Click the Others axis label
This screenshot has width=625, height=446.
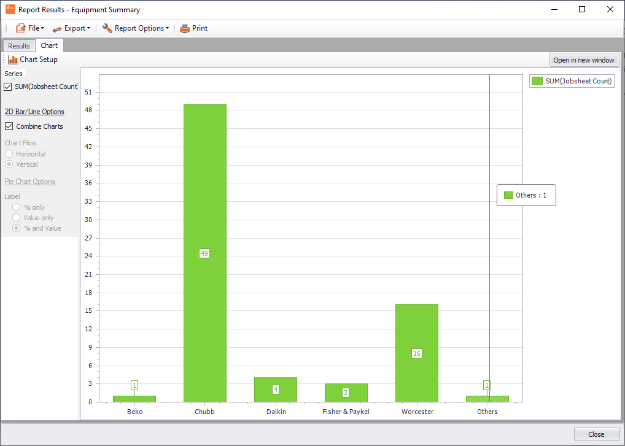pyautogui.click(x=487, y=412)
